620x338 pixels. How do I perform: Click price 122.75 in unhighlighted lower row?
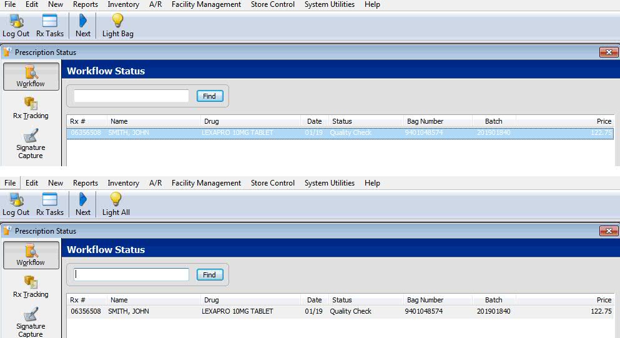coord(601,312)
